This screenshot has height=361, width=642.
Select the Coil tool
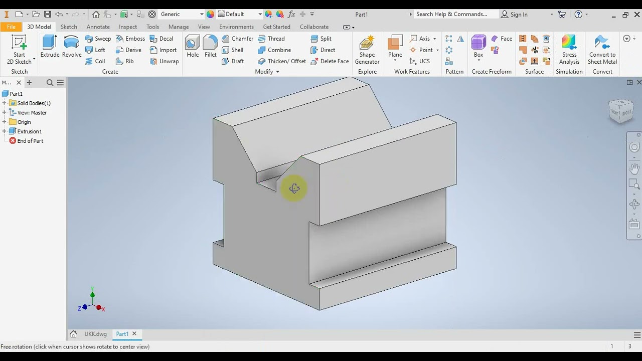click(x=95, y=61)
